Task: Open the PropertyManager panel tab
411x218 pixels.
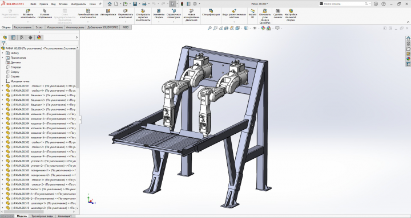Action: 13,38
